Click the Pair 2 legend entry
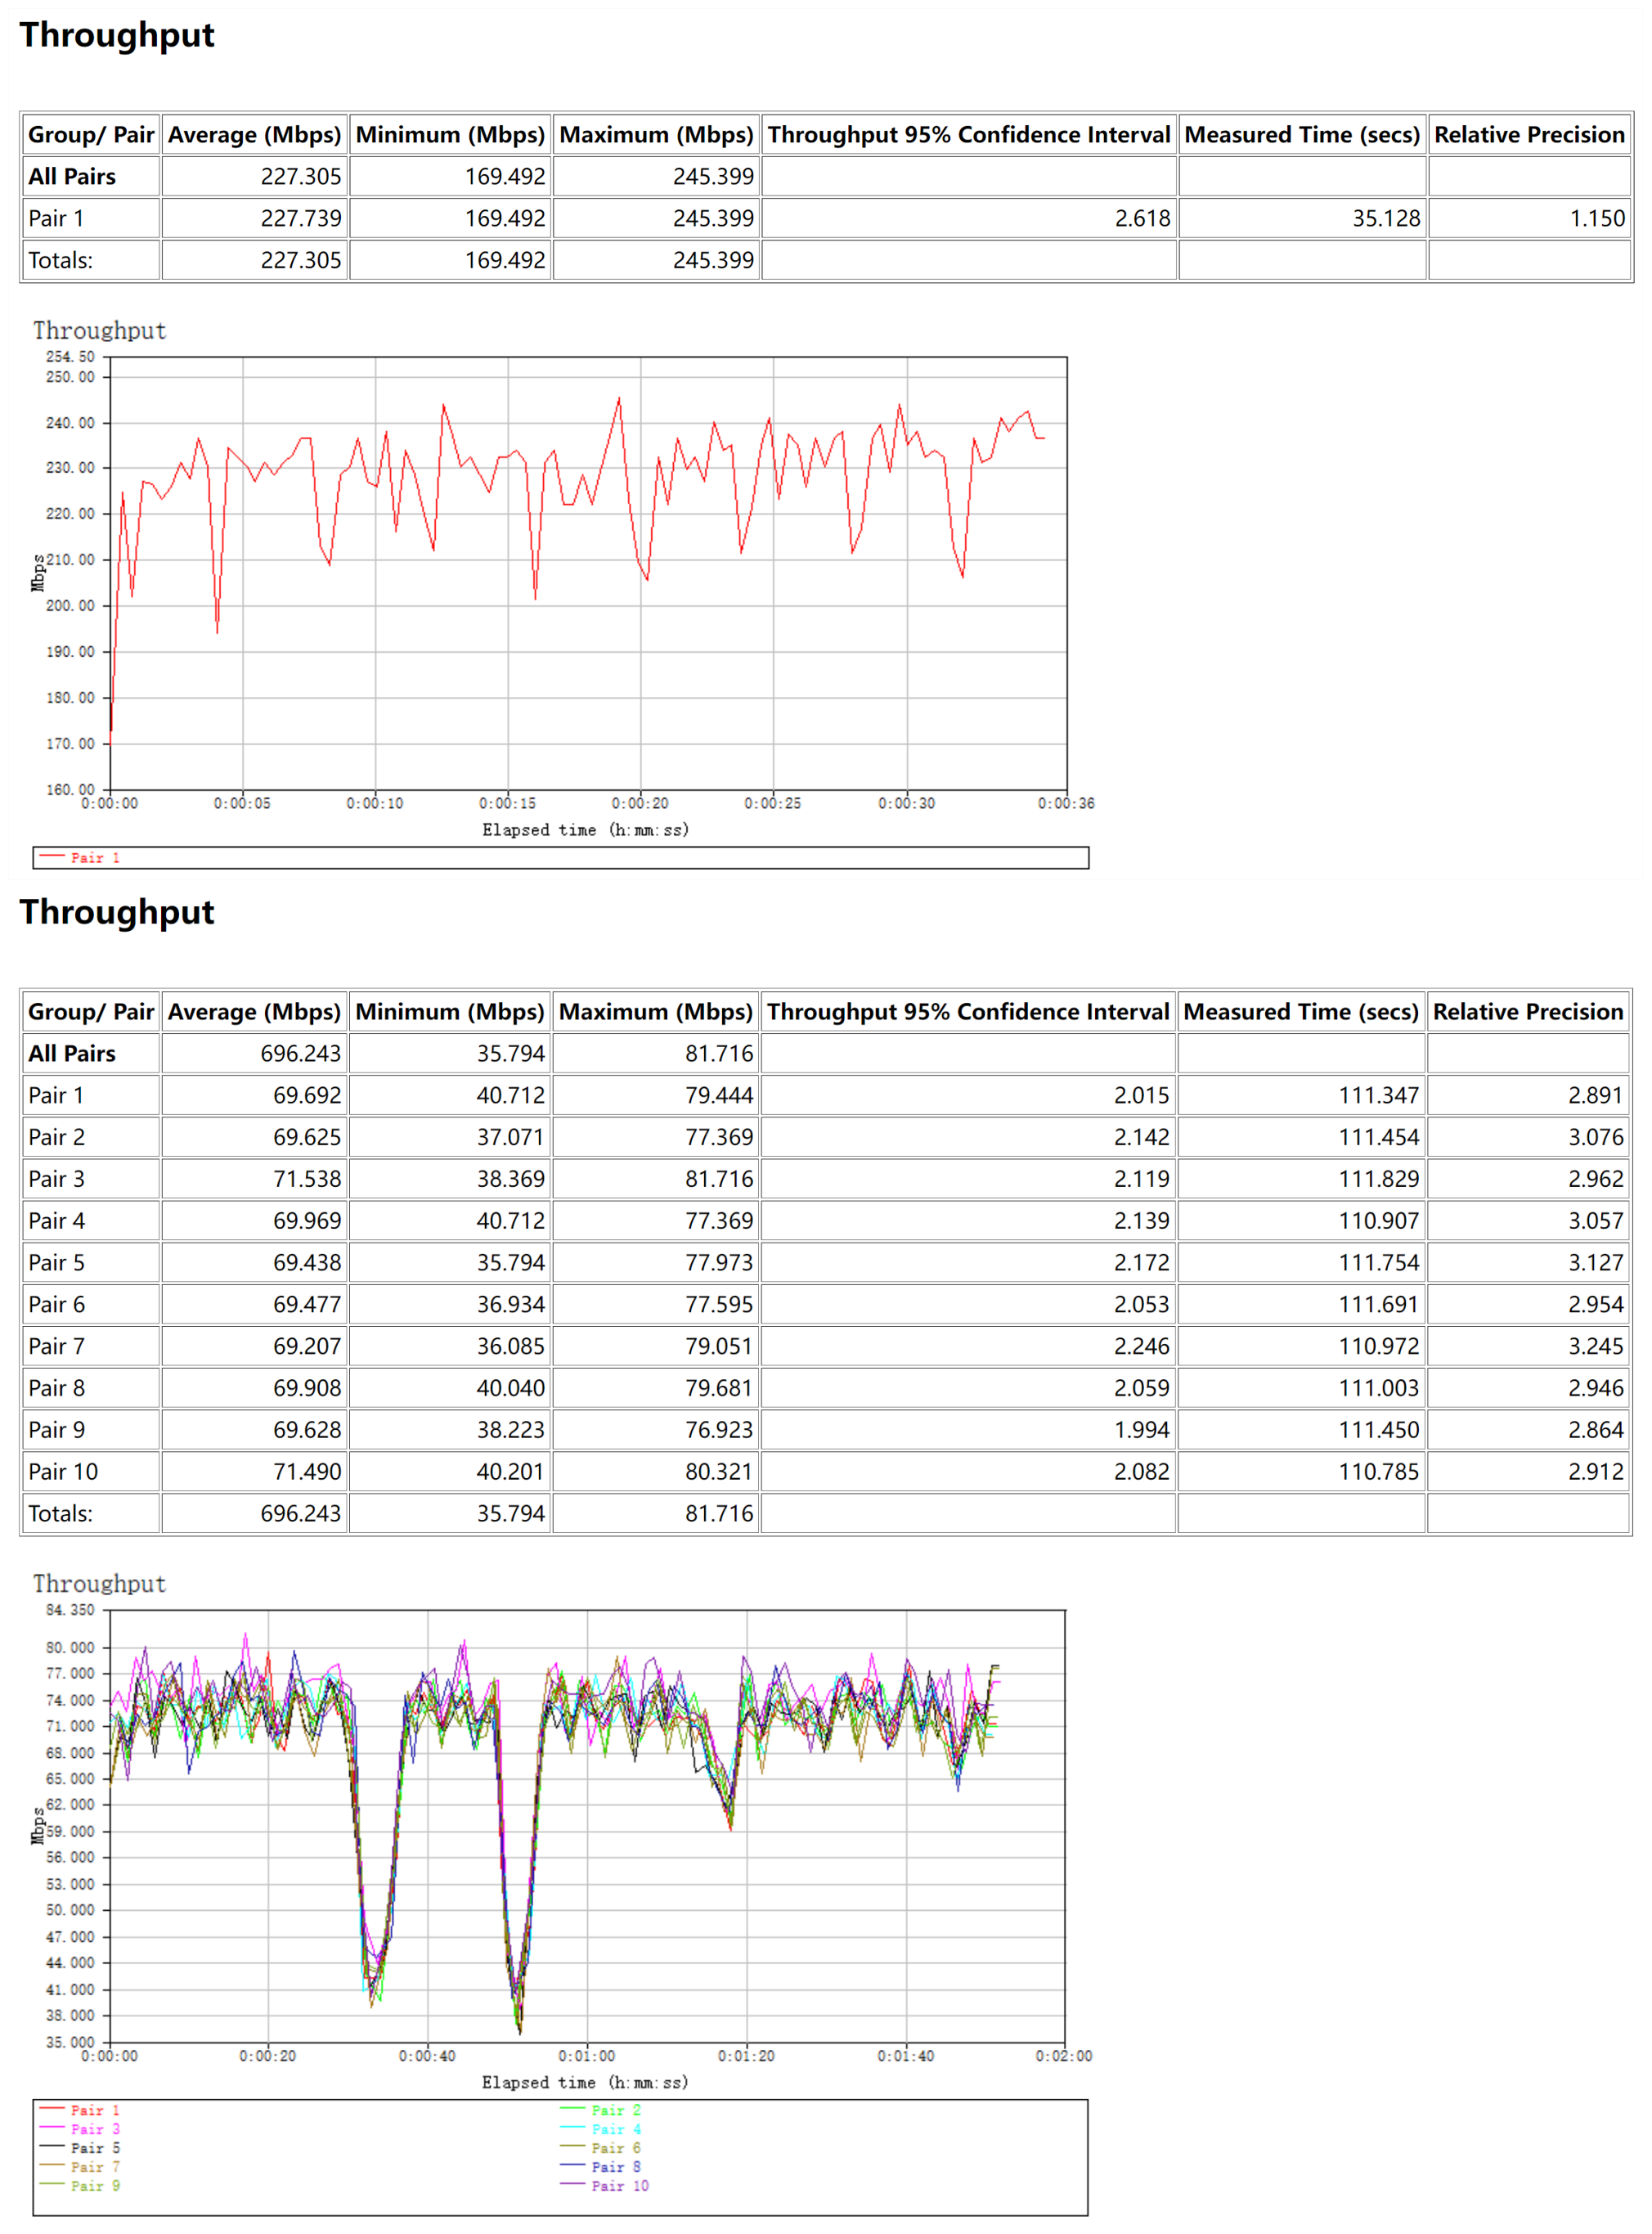Viewport: 1652px width, 2234px height. coord(615,2109)
